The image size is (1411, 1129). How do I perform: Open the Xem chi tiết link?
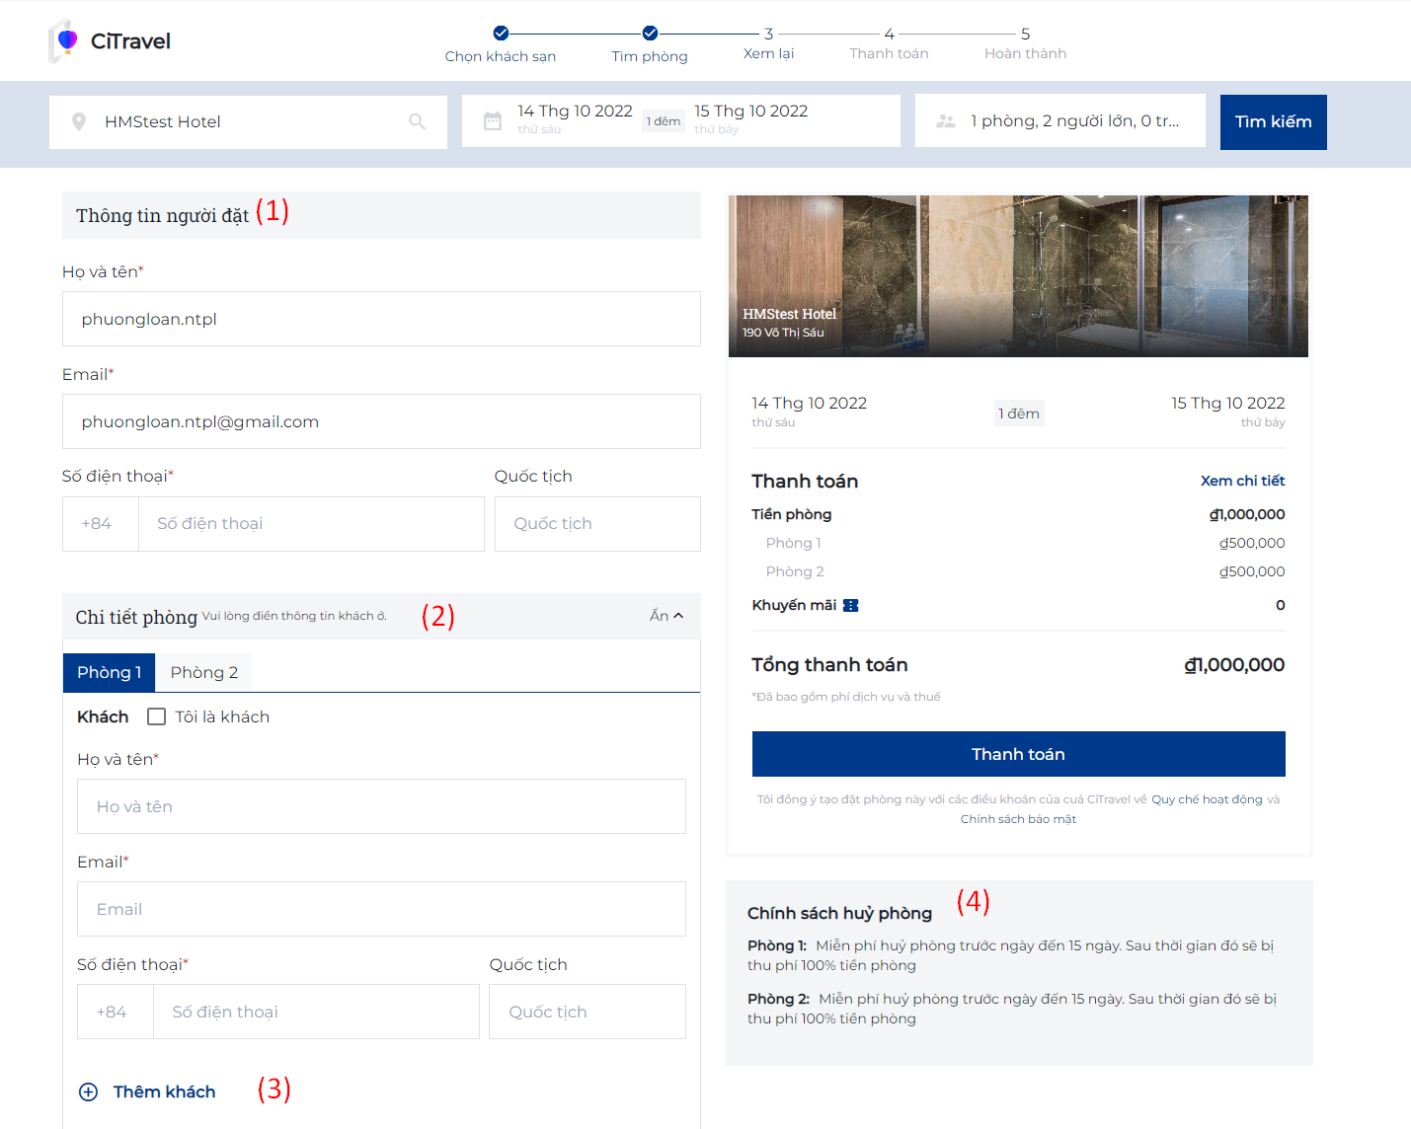click(1242, 481)
